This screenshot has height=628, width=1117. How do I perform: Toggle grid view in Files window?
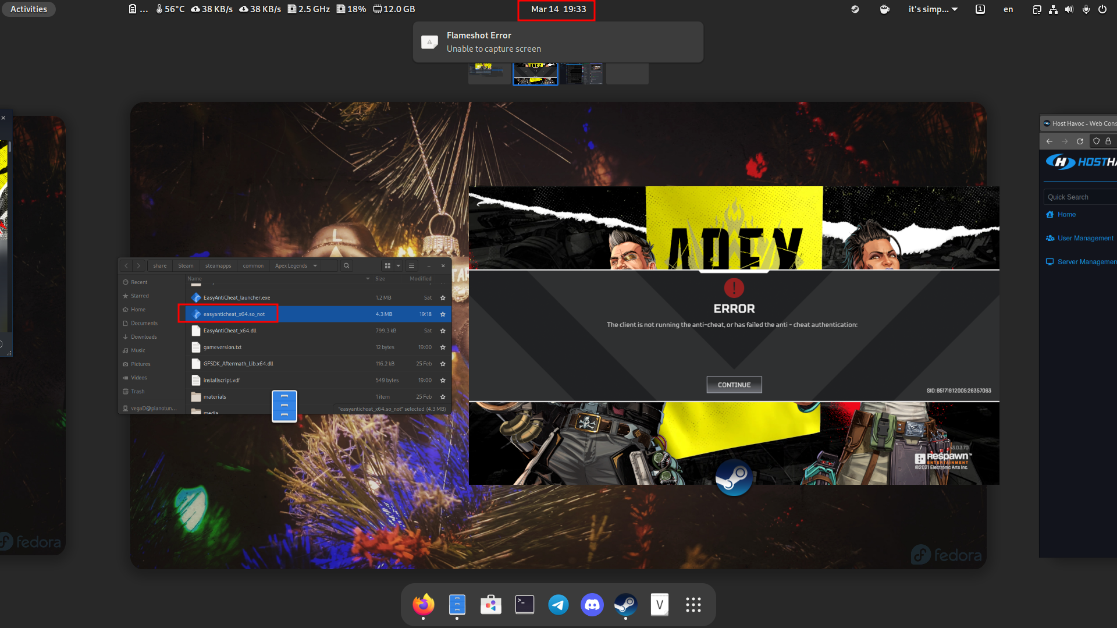click(x=387, y=266)
